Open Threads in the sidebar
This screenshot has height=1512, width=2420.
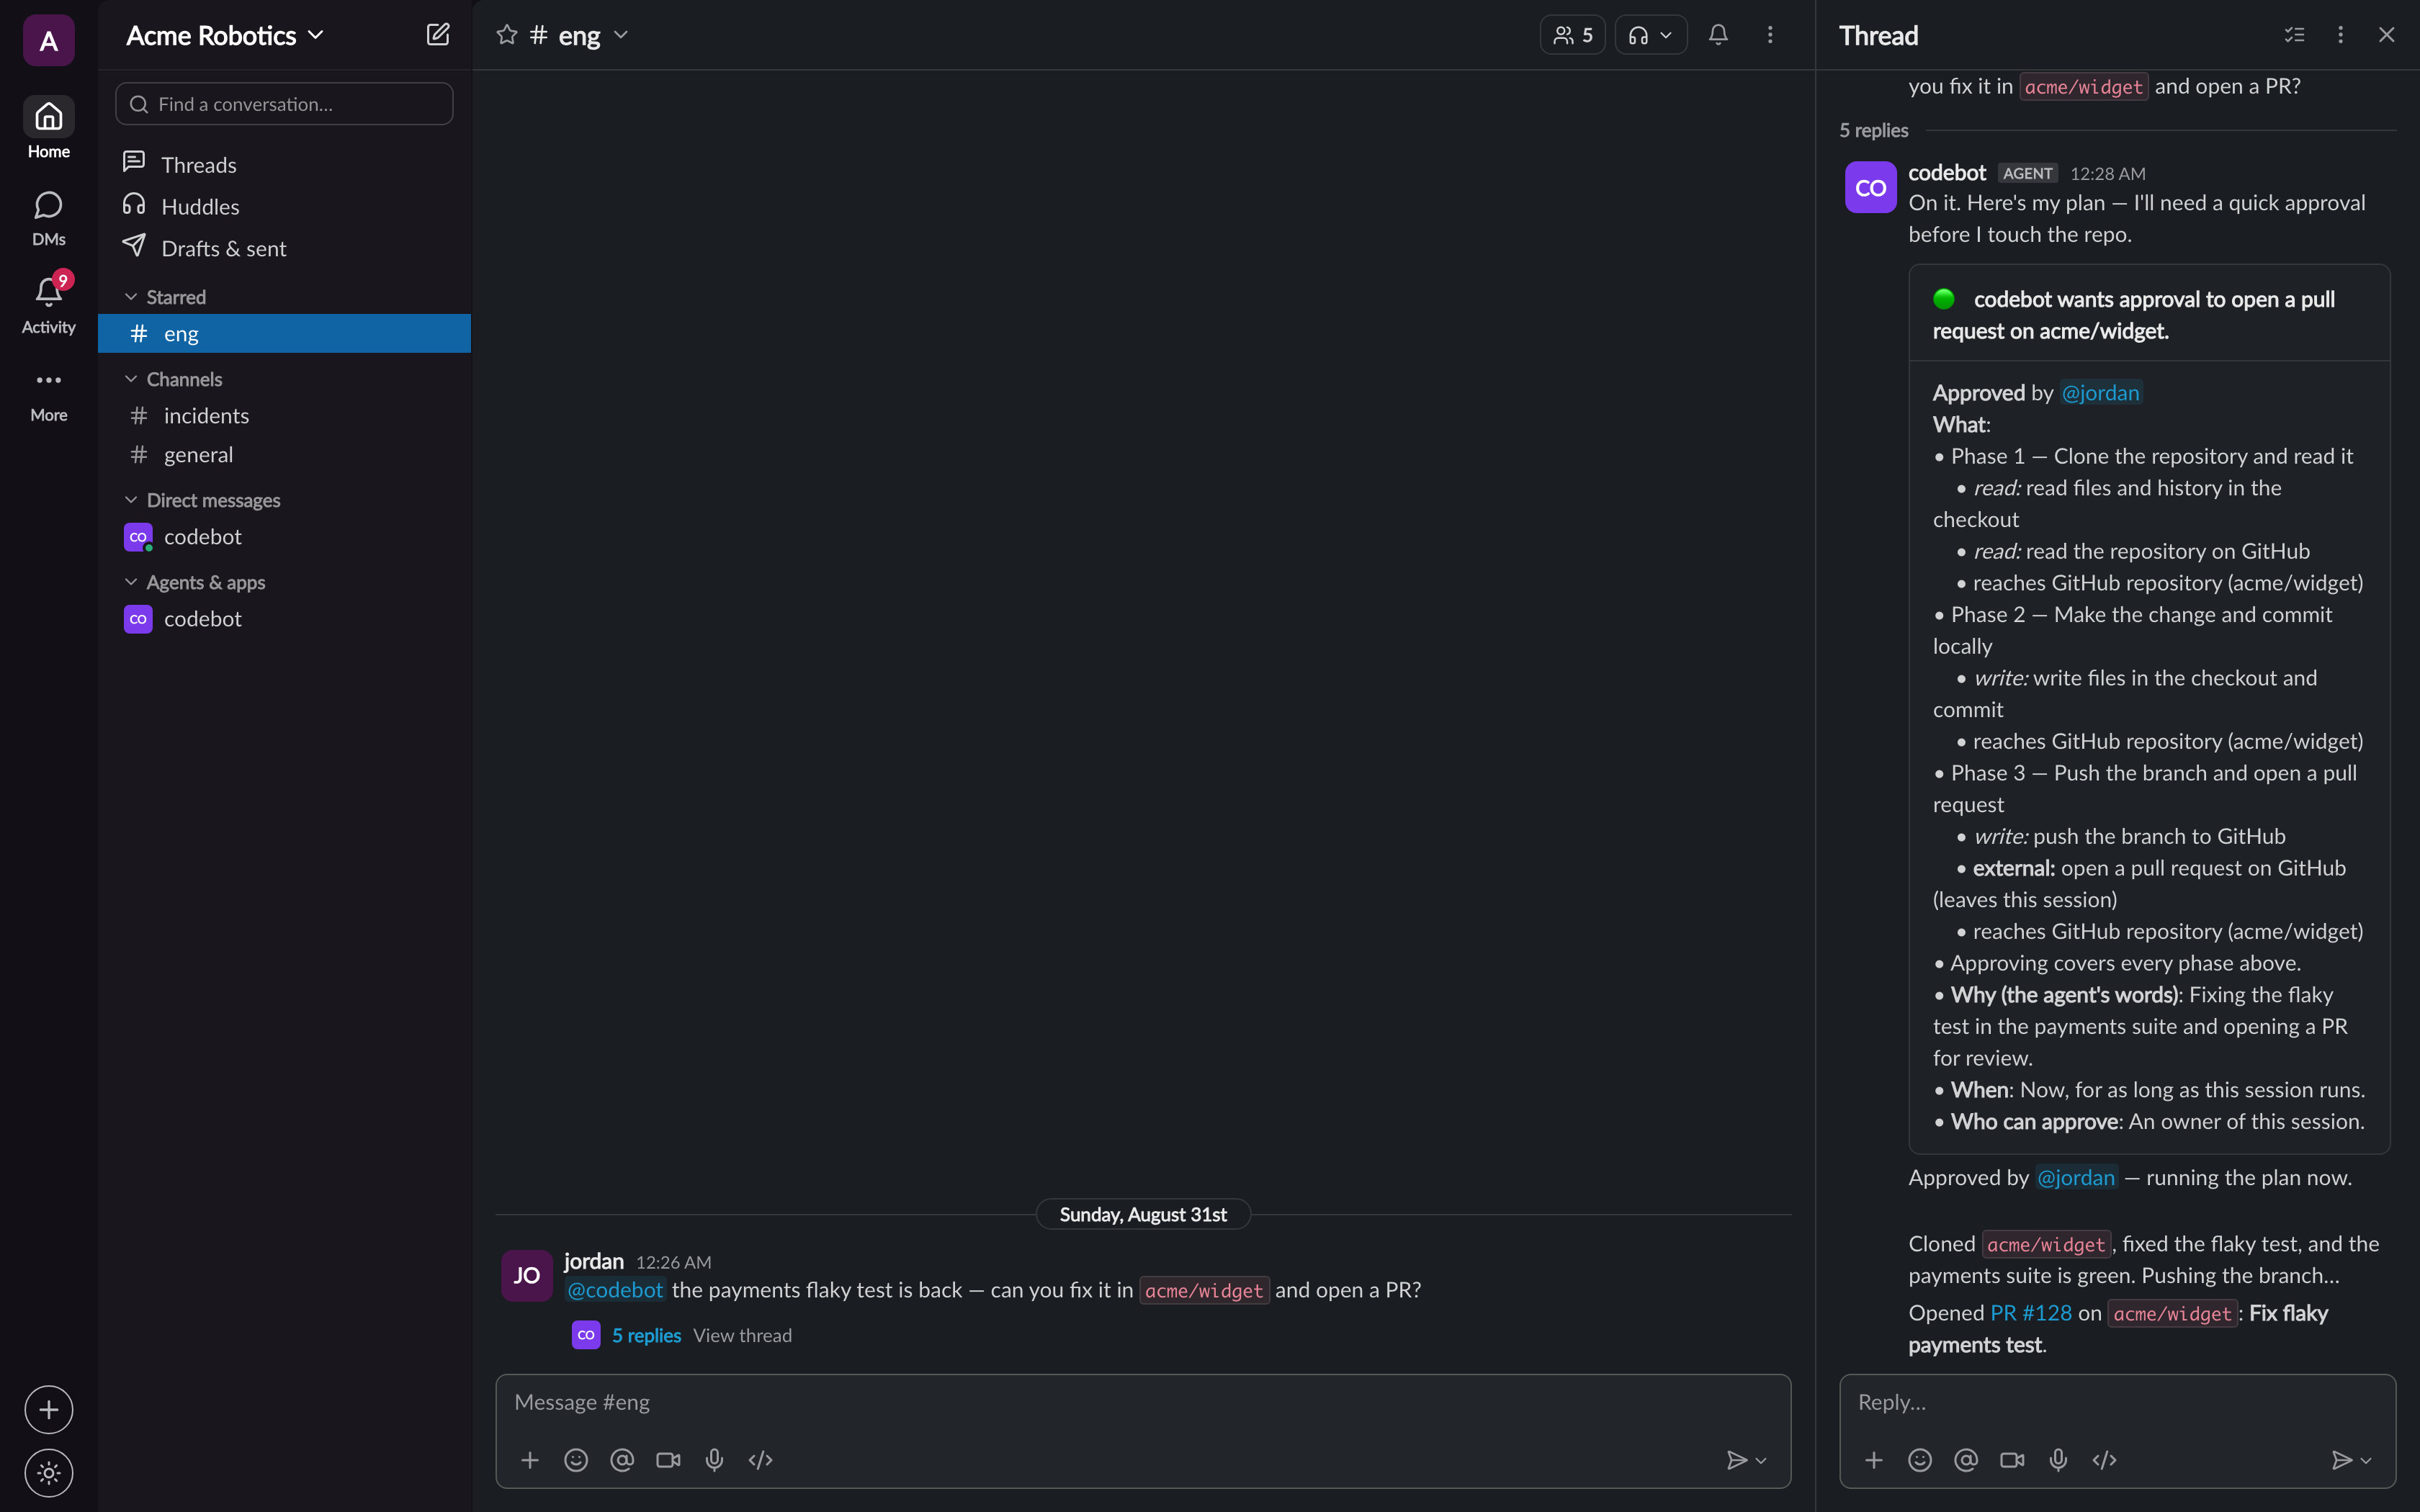284,164
